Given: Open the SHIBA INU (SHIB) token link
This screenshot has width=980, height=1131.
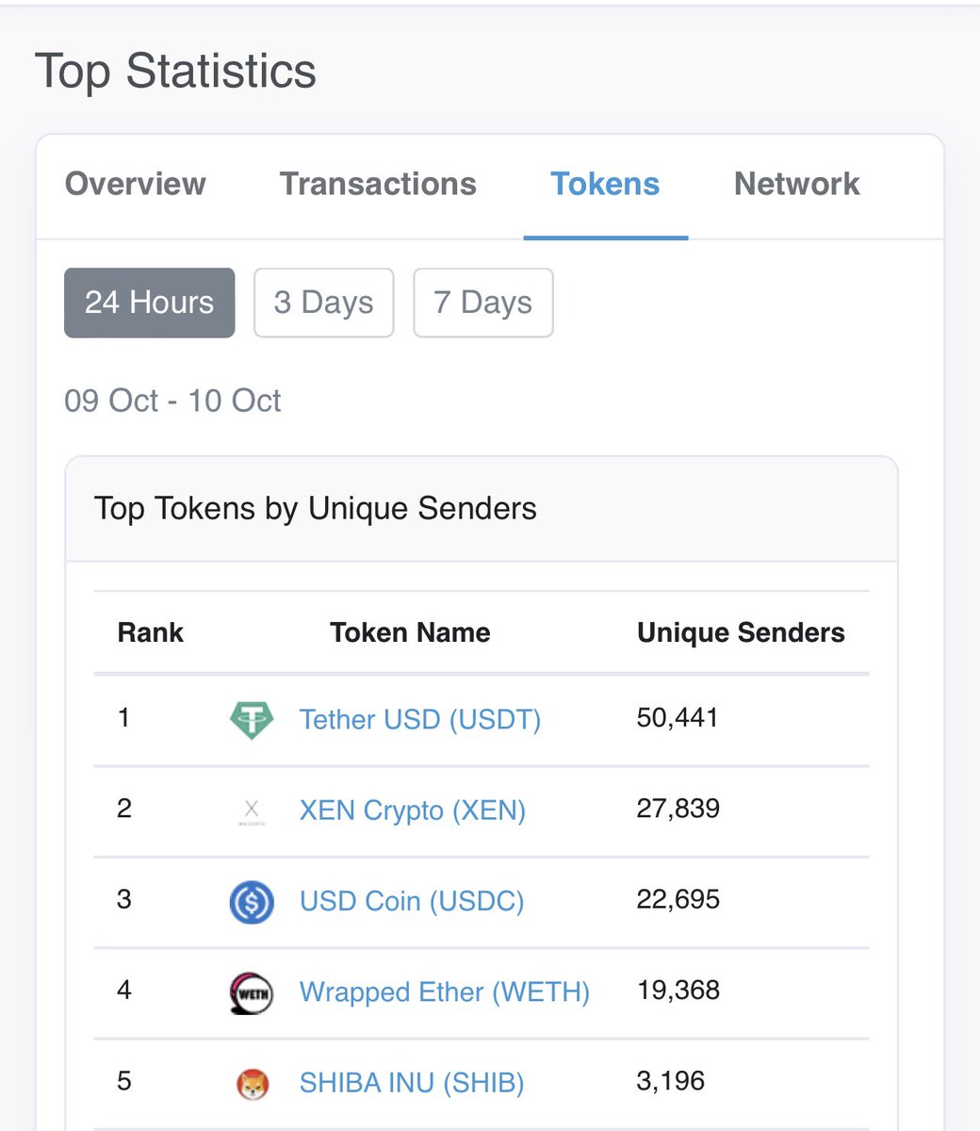Looking at the screenshot, I should coord(412,1083).
